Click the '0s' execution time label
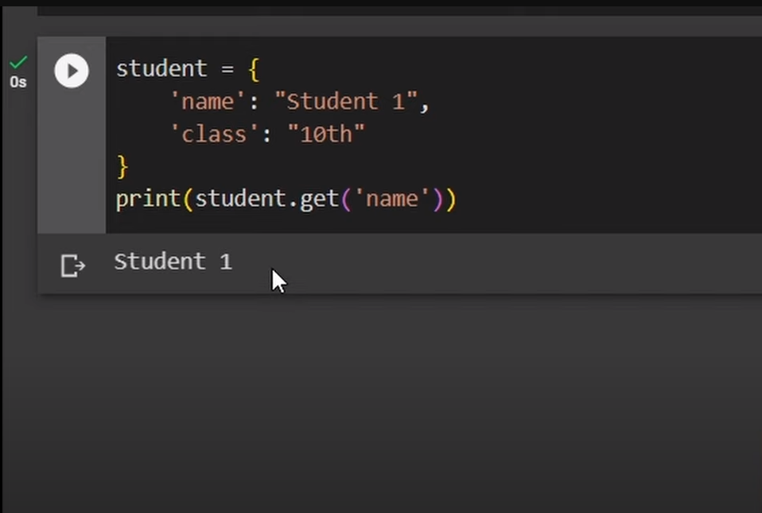 (x=18, y=82)
